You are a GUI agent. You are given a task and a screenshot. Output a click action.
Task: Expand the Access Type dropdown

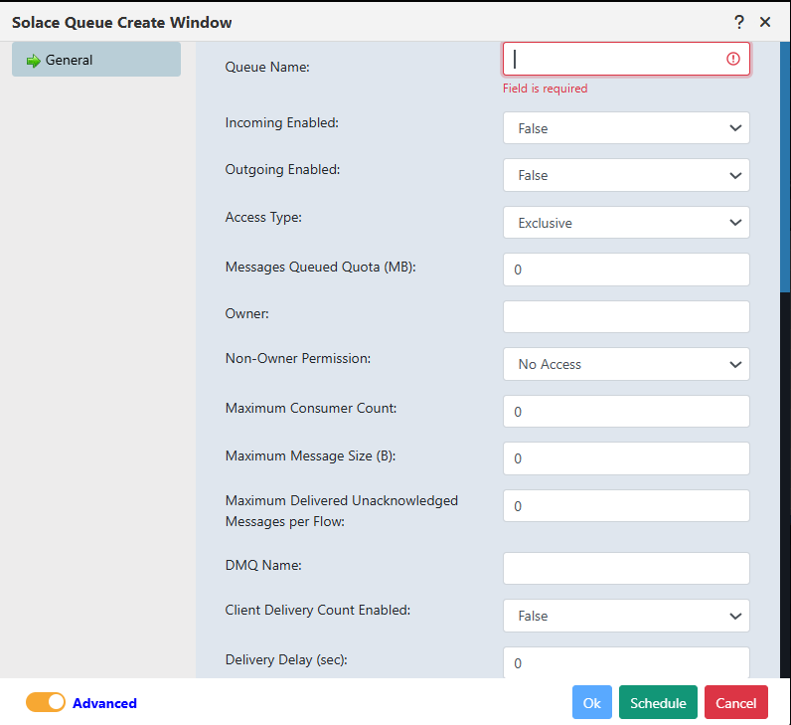tap(626, 223)
